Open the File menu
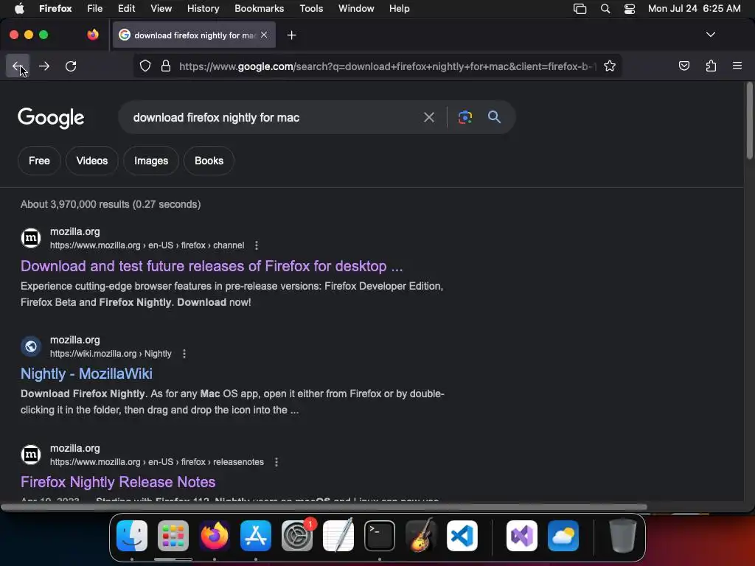 pyautogui.click(x=94, y=9)
